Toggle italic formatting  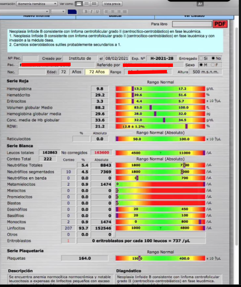(x=92, y=12)
